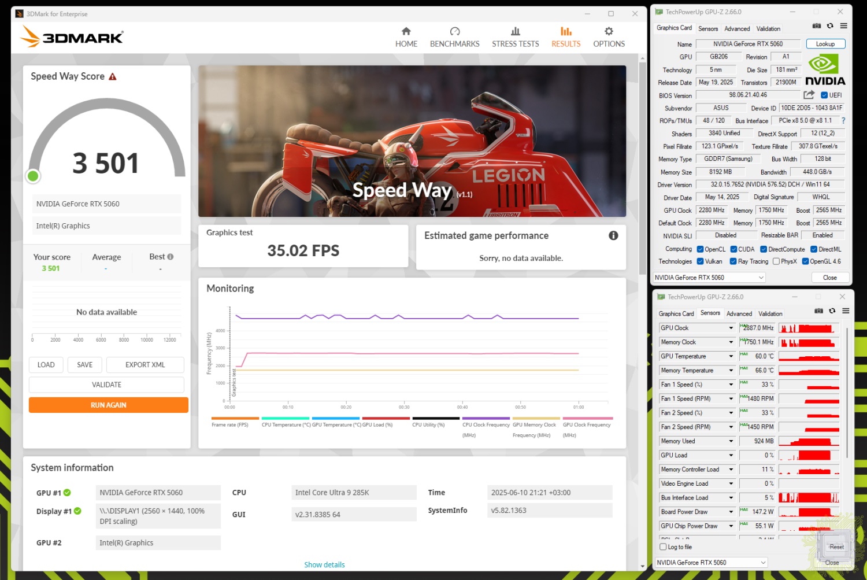
Task: Switch to Advanced tab in upper GPU-Z
Action: click(x=737, y=28)
